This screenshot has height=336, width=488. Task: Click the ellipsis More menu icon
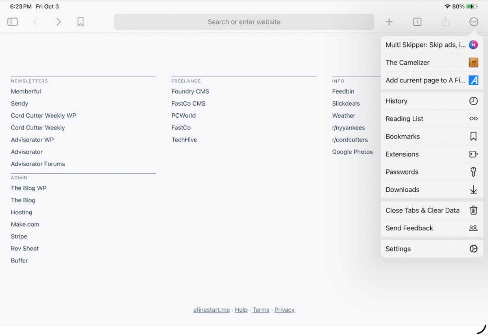(473, 22)
